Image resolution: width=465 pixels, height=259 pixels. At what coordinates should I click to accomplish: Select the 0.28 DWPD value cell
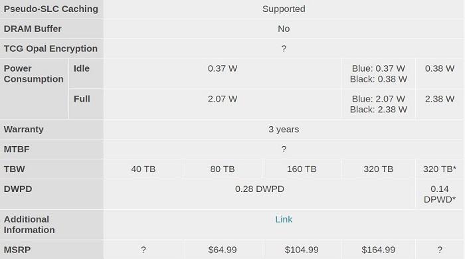[260, 194]
